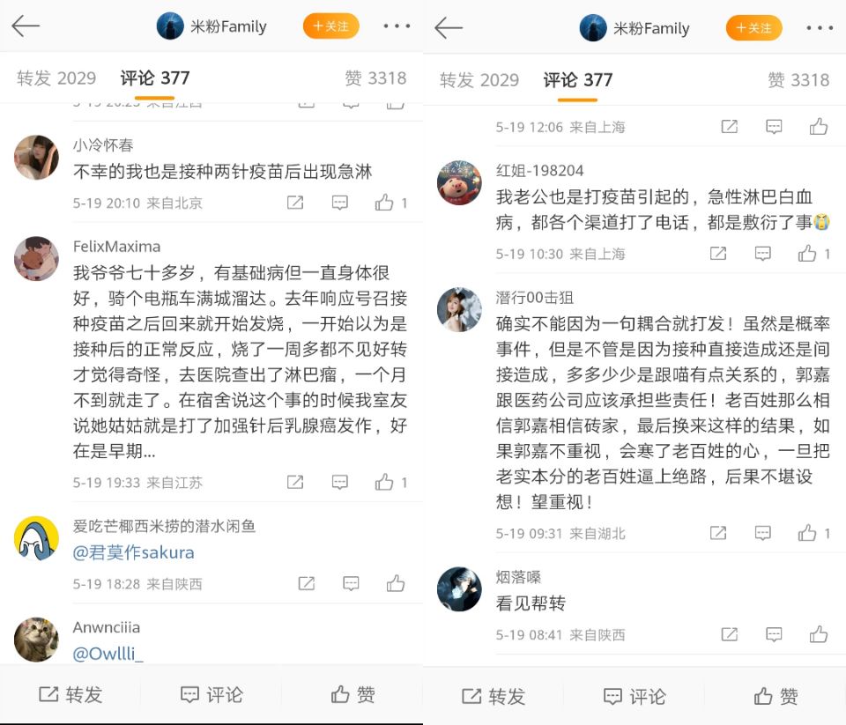Like 小冷怀春's comment with the thumbs-up icon
Viewport: 846px width, 725px height.
coord(384,203)
